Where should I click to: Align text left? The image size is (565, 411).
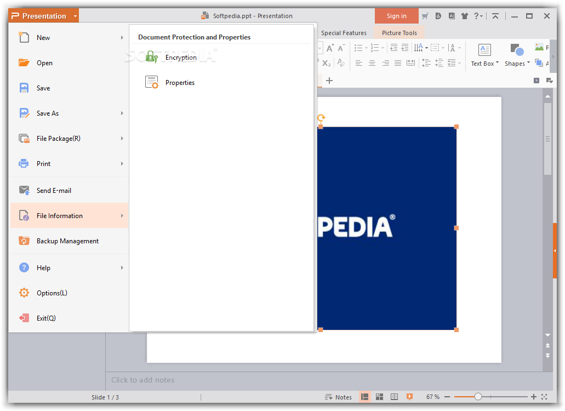(x=358, y=64)
